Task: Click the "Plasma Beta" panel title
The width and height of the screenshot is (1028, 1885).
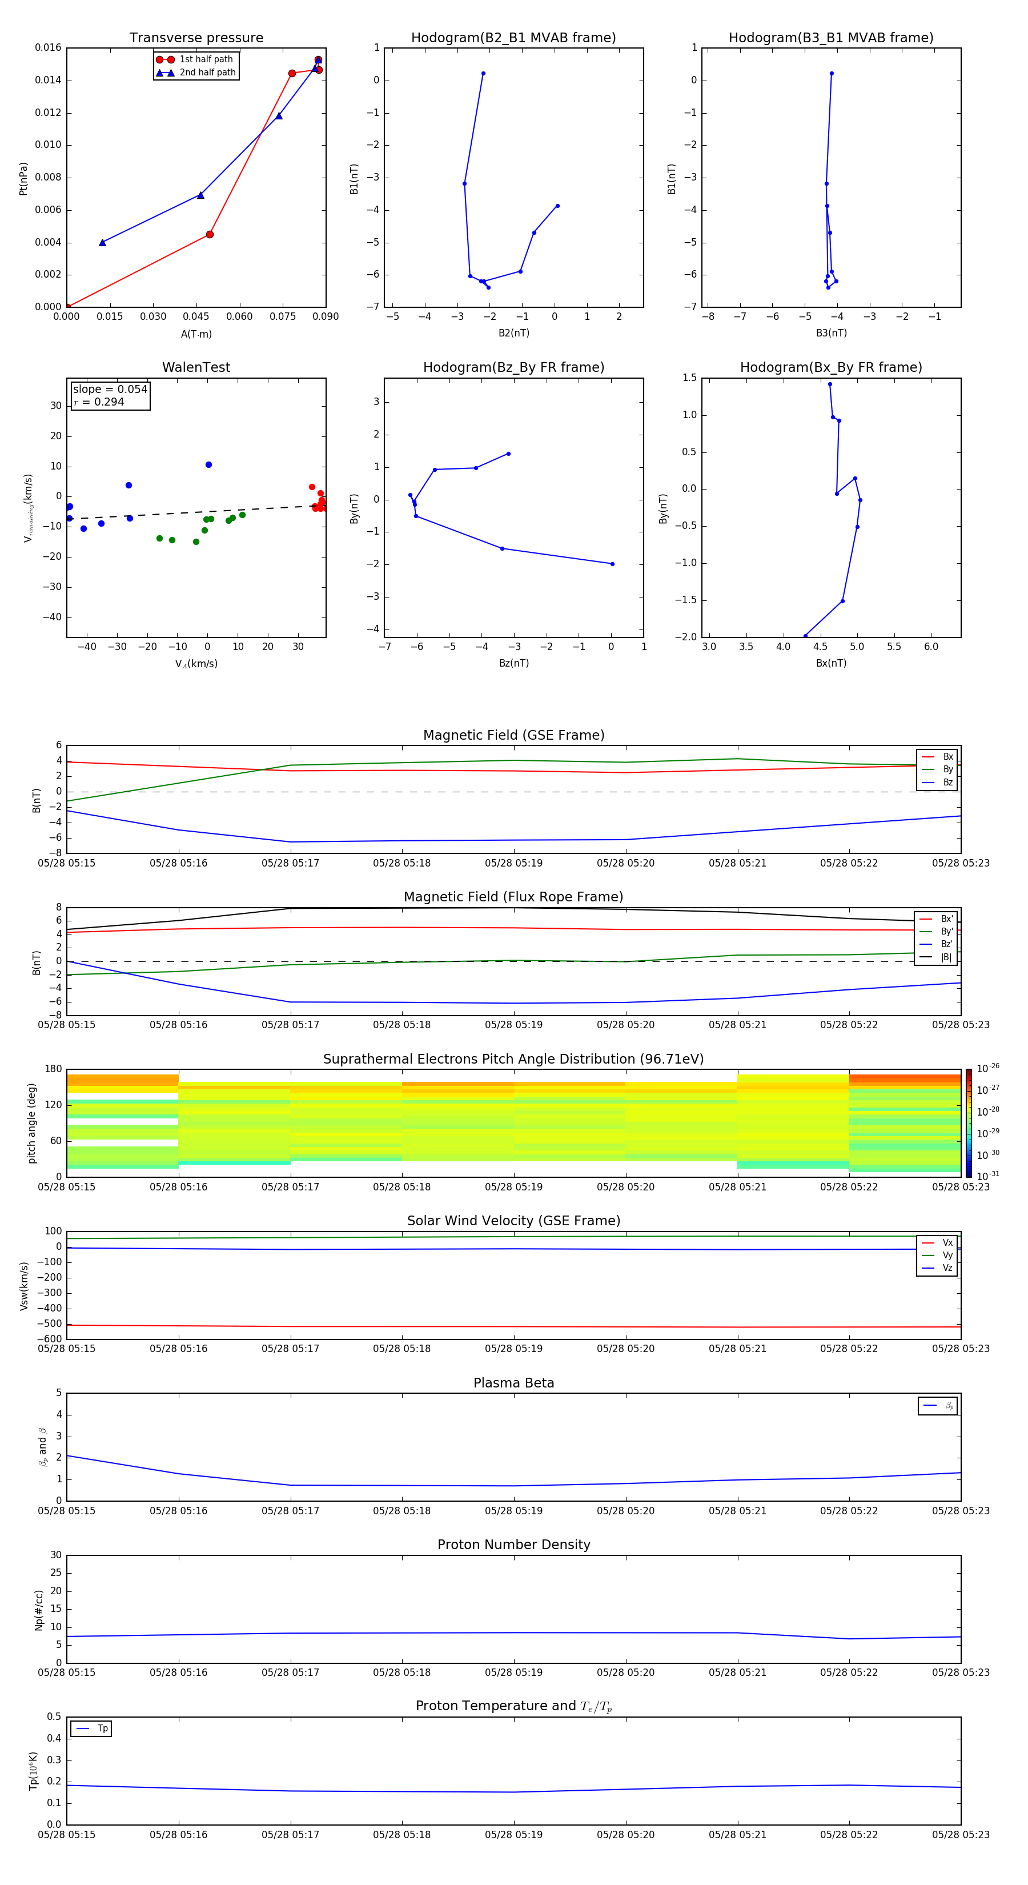Action: [x=513, y=1383]
